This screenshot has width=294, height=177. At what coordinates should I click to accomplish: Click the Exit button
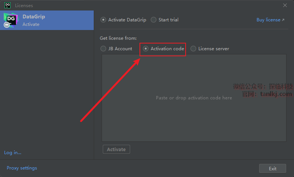[272, 169]
